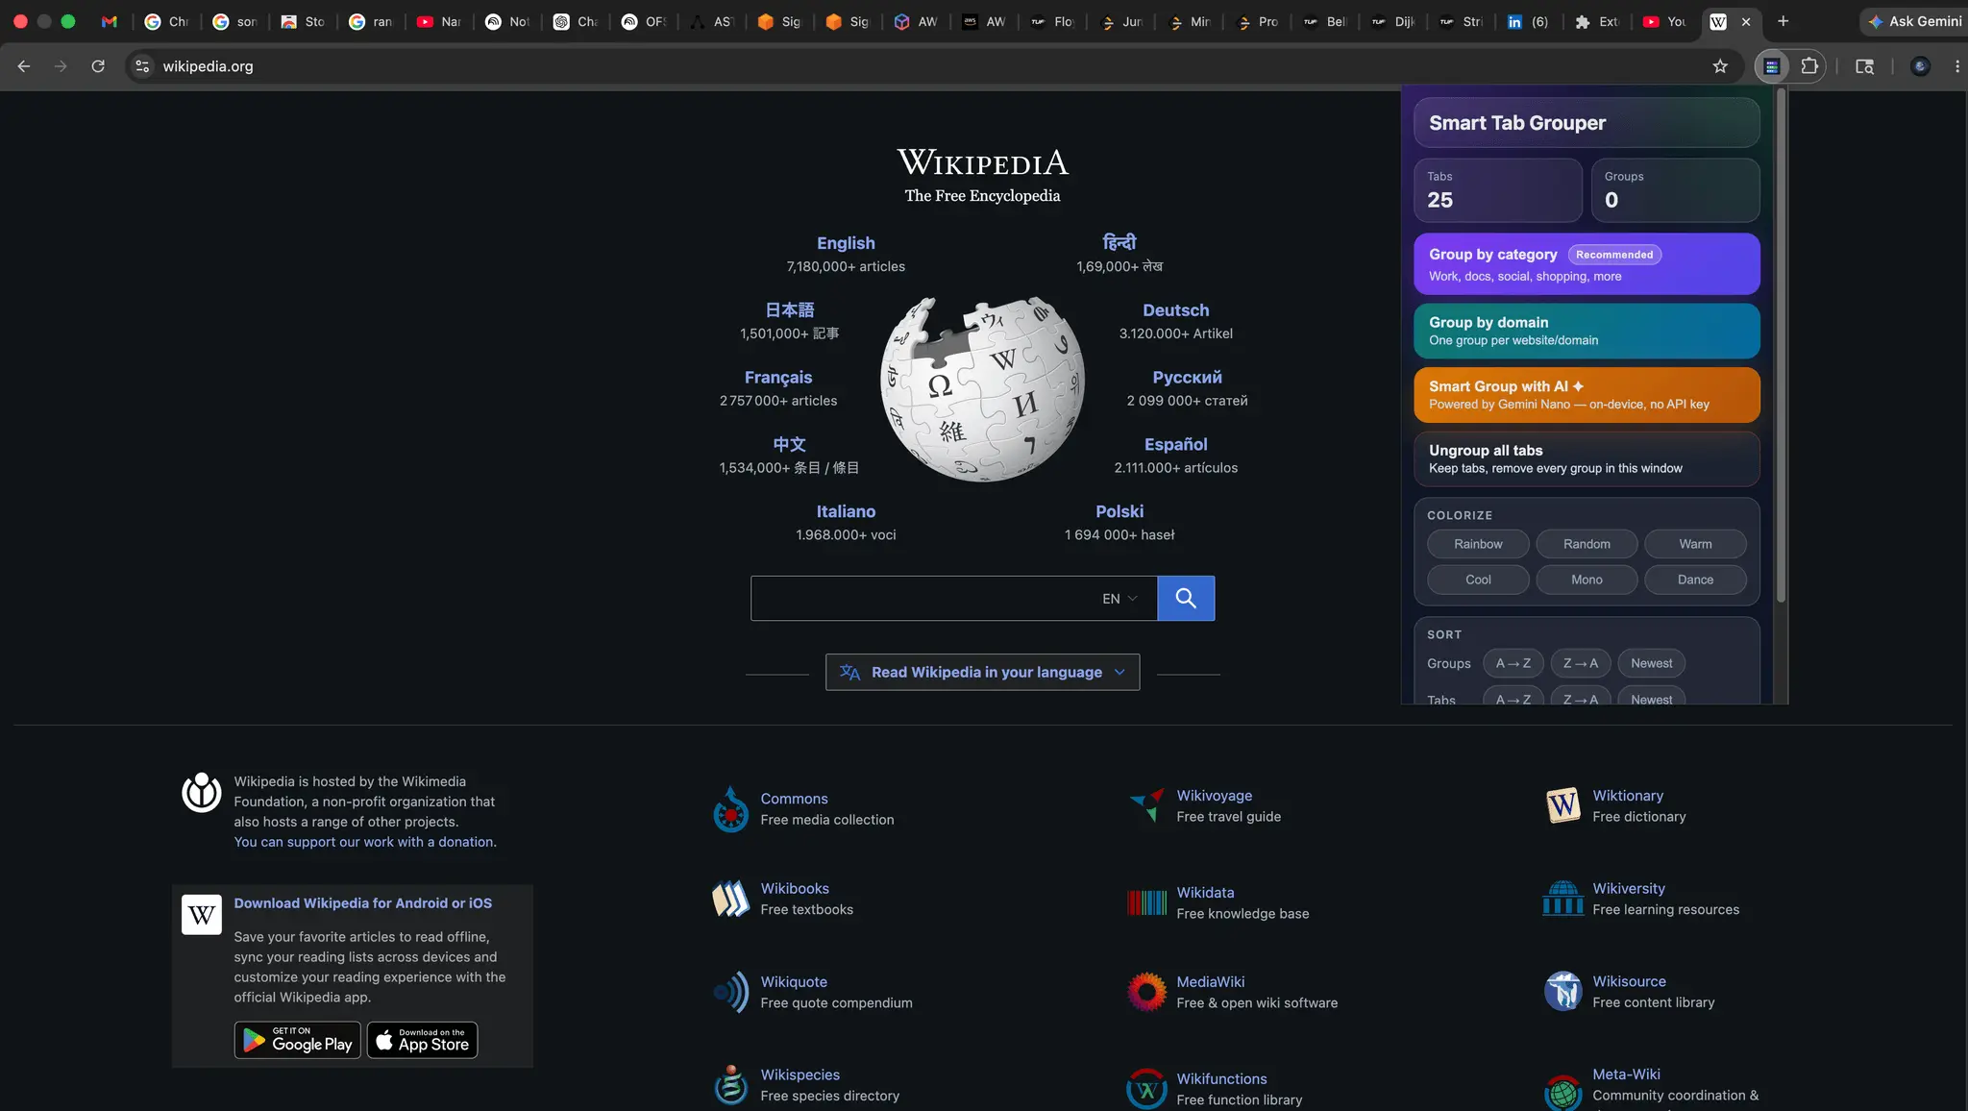This screenshot has height=1111, width=1968.
Task: Switch to the Sto tab
Action: coord(303,21)
